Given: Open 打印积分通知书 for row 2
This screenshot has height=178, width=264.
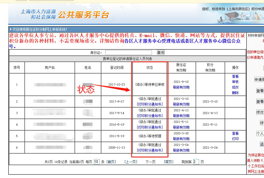Looking at the screenshot, I should (150, 104).
